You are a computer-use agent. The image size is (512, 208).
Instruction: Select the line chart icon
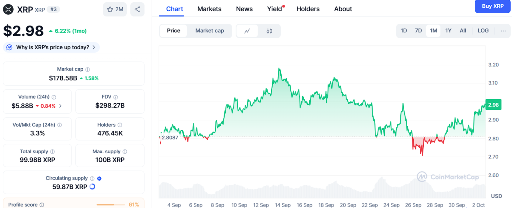point(247,31)
